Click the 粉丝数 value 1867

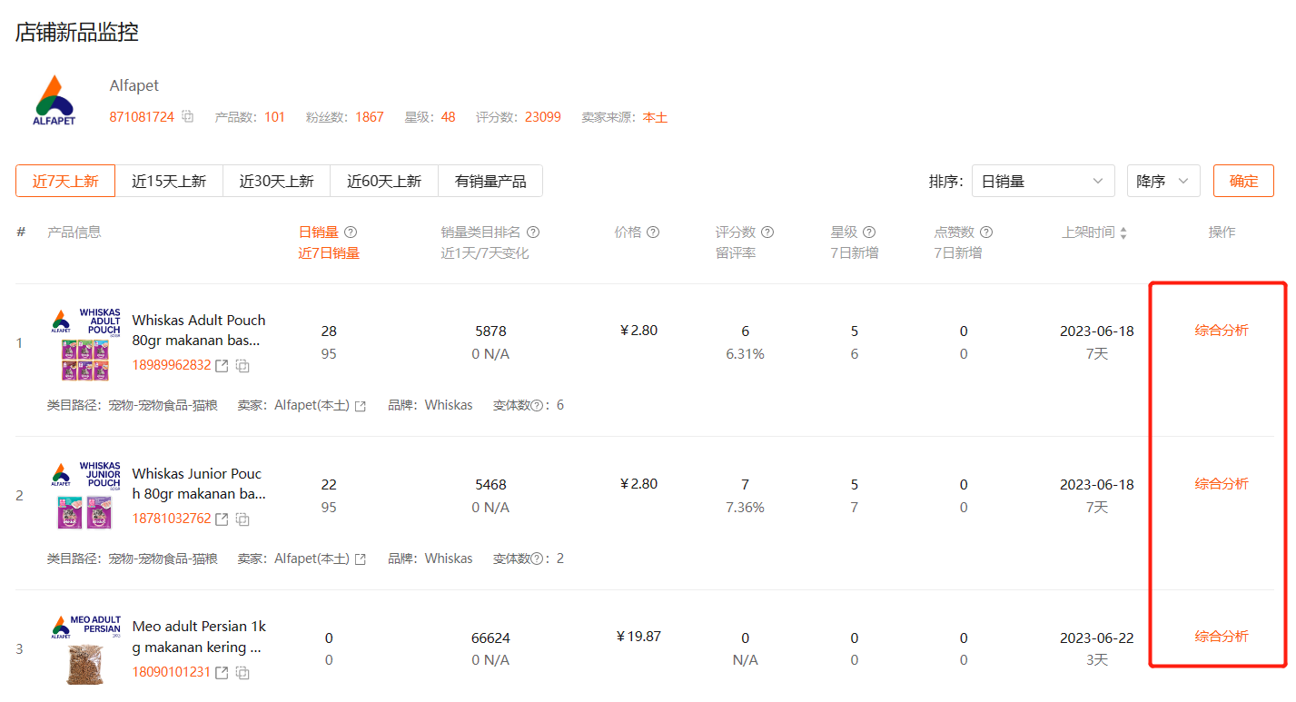pos(370,117)
